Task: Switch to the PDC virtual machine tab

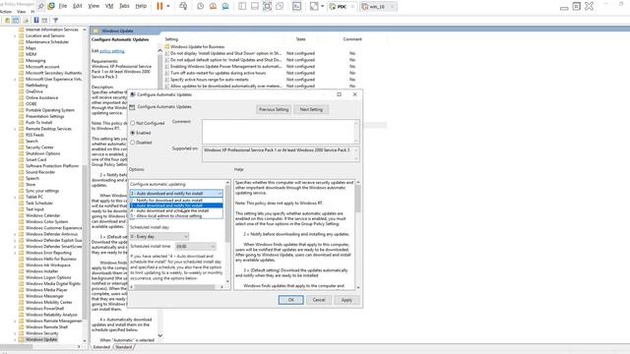Action: coord(342,7)
